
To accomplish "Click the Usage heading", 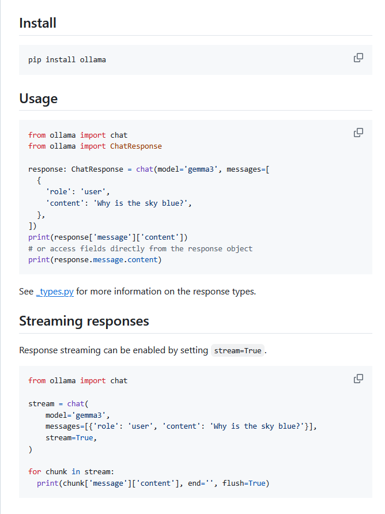I will [x=39, y=99].
